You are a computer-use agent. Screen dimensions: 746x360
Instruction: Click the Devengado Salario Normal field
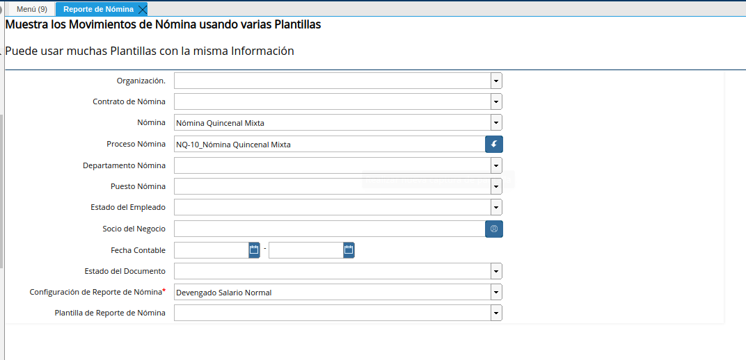pyautogui.click(x=332, y=292)
